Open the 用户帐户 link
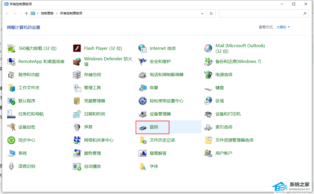314x194 pixels. point(224,153)
